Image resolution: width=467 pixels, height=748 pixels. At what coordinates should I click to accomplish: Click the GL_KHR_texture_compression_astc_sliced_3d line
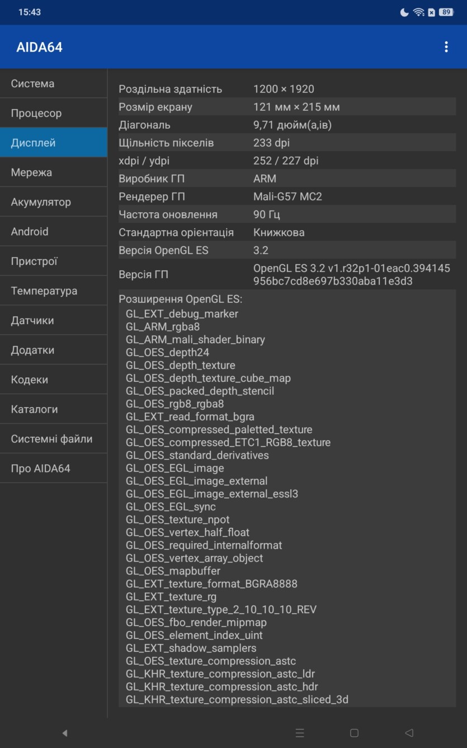tap(237, 700)
